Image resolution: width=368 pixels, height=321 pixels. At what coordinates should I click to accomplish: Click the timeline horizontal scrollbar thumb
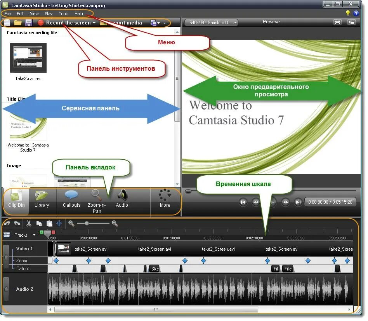click(x=156, y=309)
